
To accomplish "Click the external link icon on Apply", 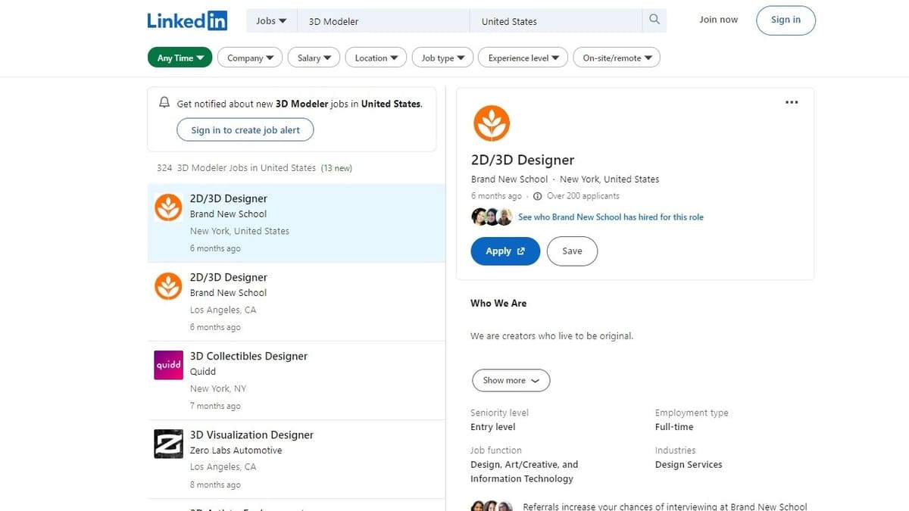I will tap(521, 251).
